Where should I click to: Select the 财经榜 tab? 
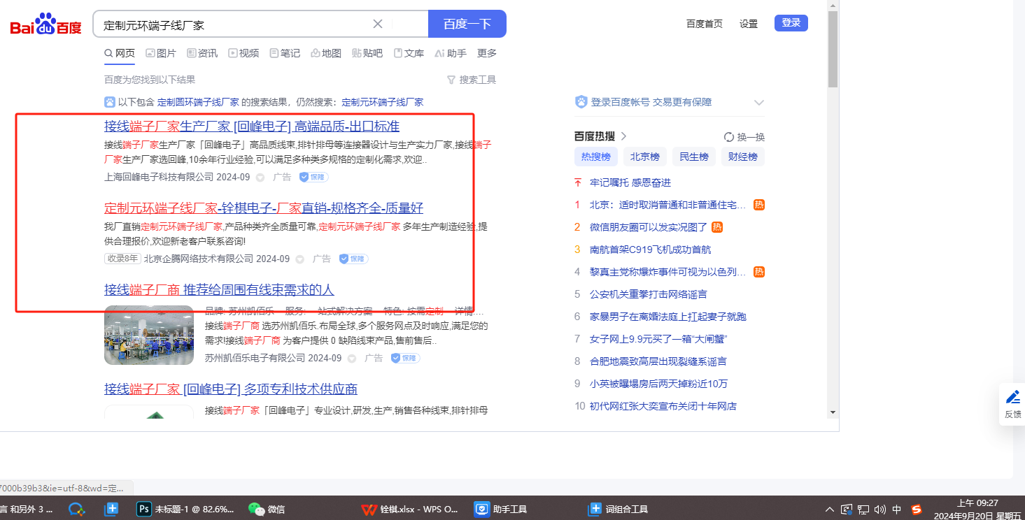click(x=743, y=157)
